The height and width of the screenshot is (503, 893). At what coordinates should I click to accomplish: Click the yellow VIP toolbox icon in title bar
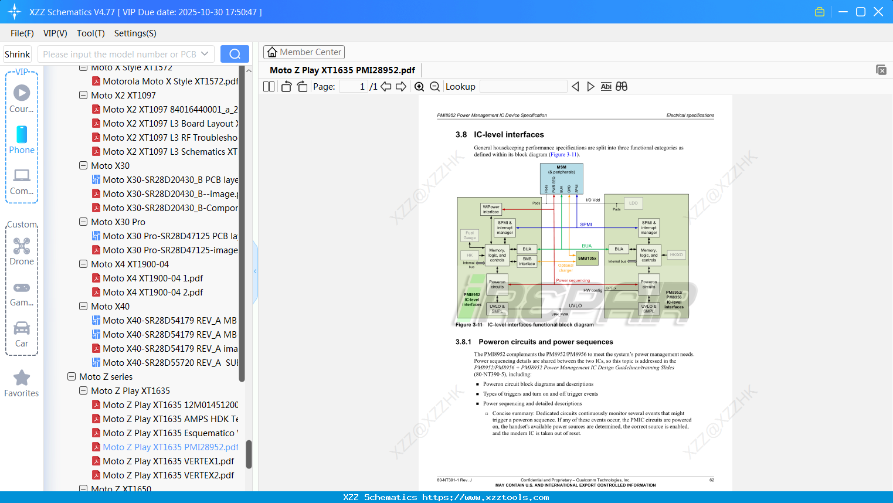click(820, 12)
